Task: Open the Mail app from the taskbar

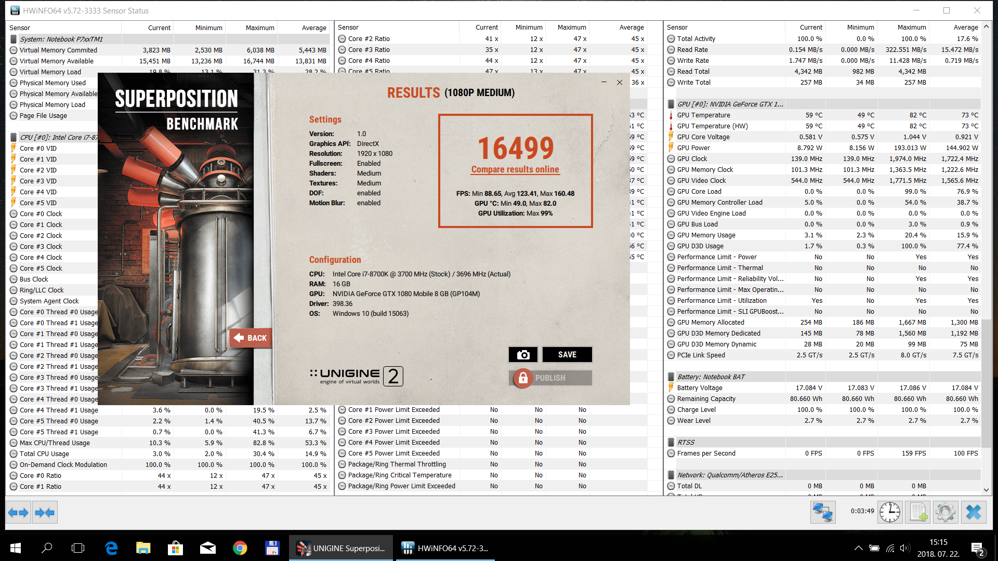Action: click(208, 548)
